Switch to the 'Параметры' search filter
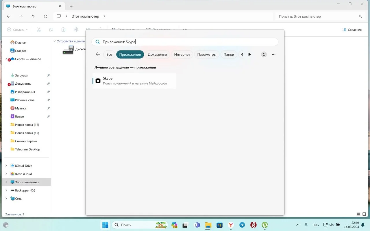The height and width of the screenshot is (231, 370). pyautogui.click(x=207, y=54)
